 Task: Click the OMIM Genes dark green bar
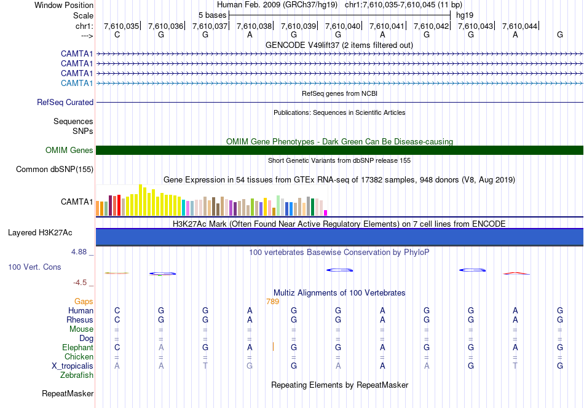click(x=339, y=150)
